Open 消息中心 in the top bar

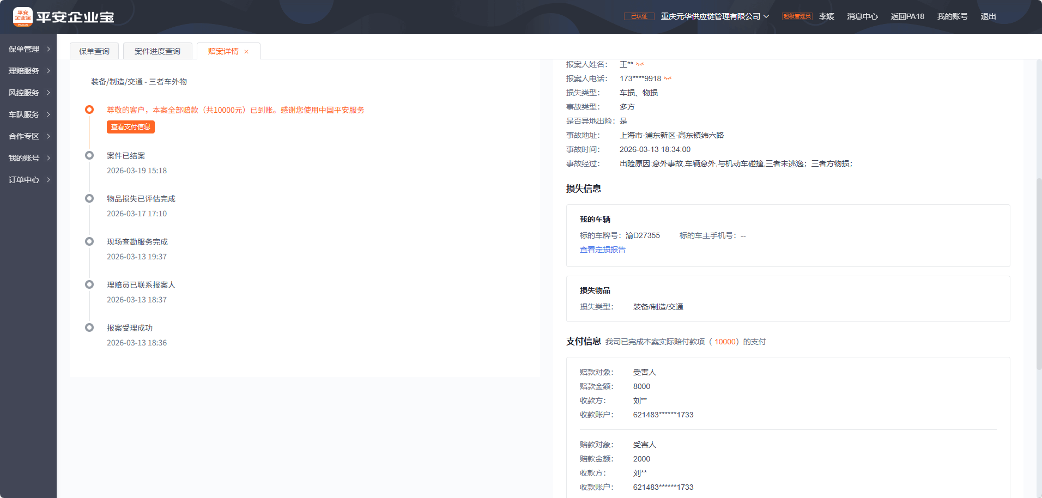click(862, 16)
